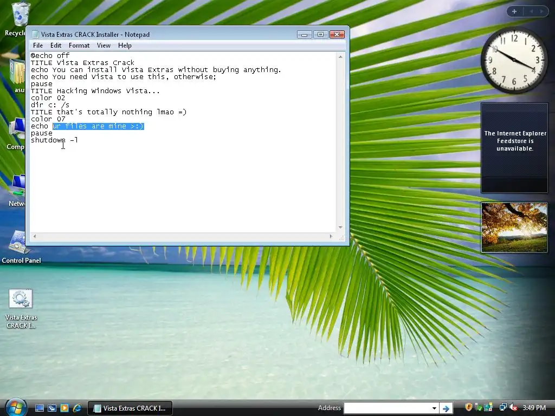Click the 'that's totally nothing lmao' line
555x416 pixels.
pos(108,112)
